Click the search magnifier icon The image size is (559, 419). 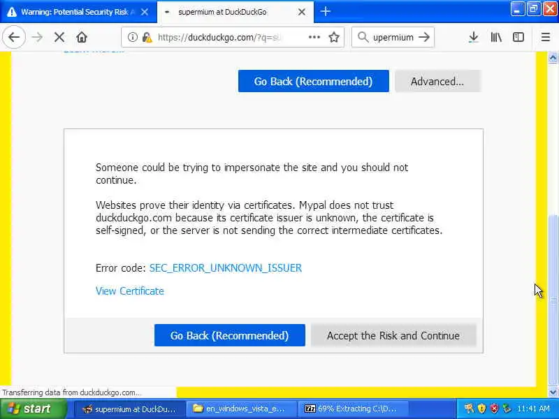(363, 37)
